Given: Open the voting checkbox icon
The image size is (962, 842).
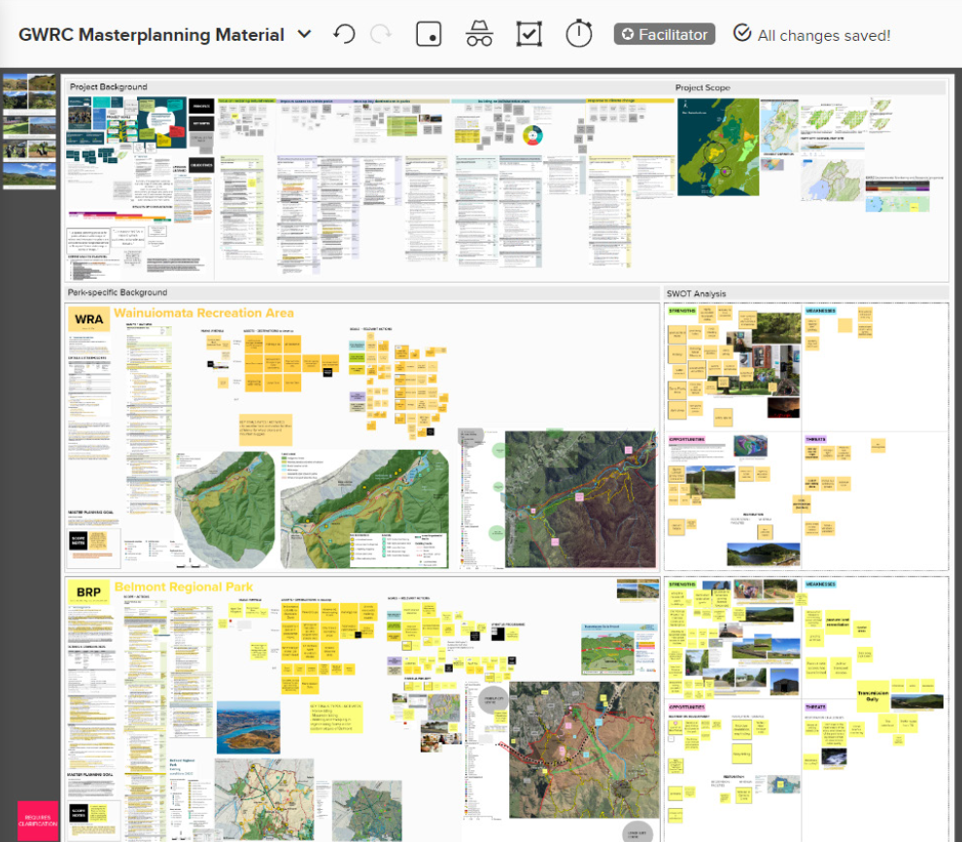Looking at the screenshot, I should point(529,34).
